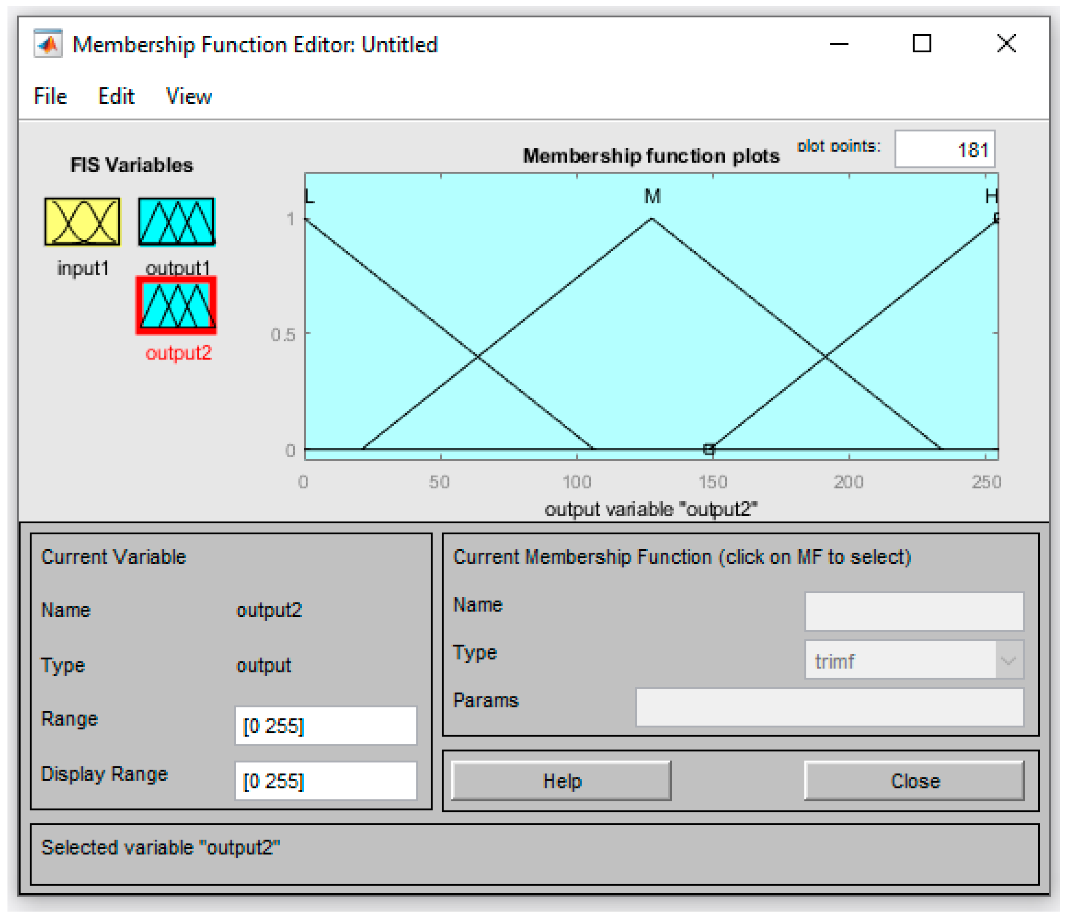
Task: Maximize the editor window
Action: click(921, 43)
